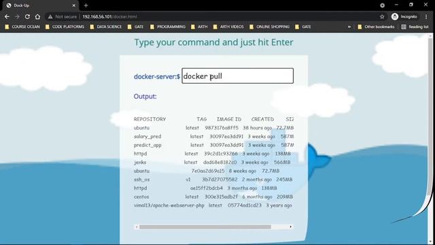Click the '38 hours ago' created value
The height and width of the screenshot is (245, 435).
[258, 128]
